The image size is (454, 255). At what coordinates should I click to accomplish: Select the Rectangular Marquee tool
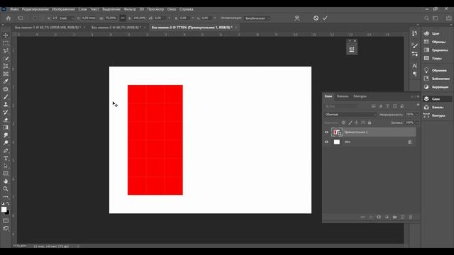(6, 43)
